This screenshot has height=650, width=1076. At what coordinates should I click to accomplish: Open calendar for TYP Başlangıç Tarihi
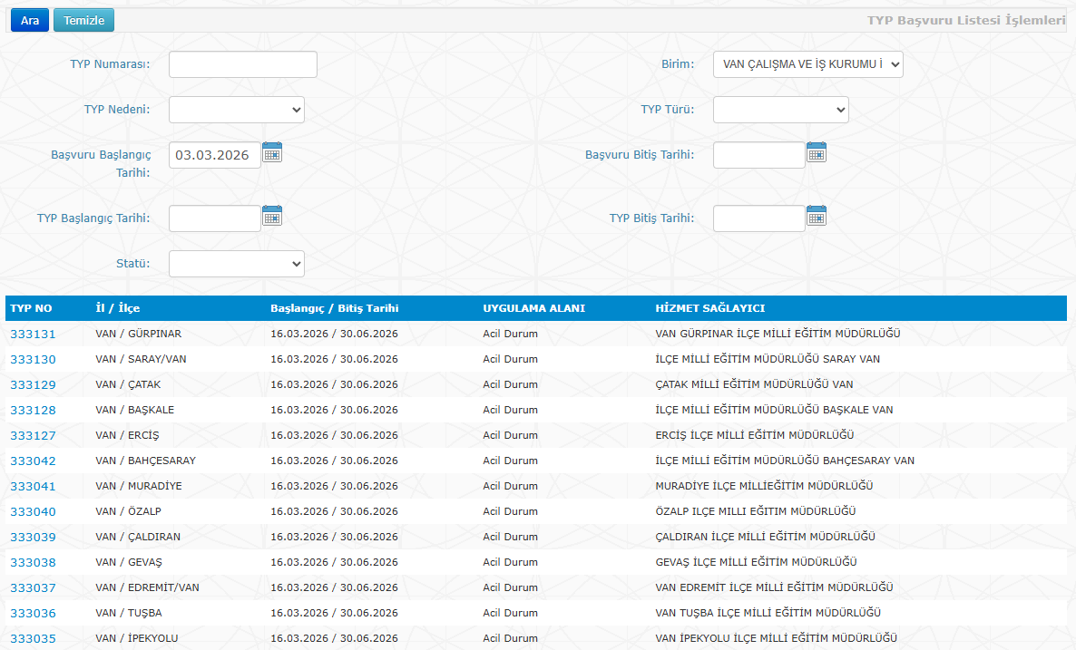(272, 216)
